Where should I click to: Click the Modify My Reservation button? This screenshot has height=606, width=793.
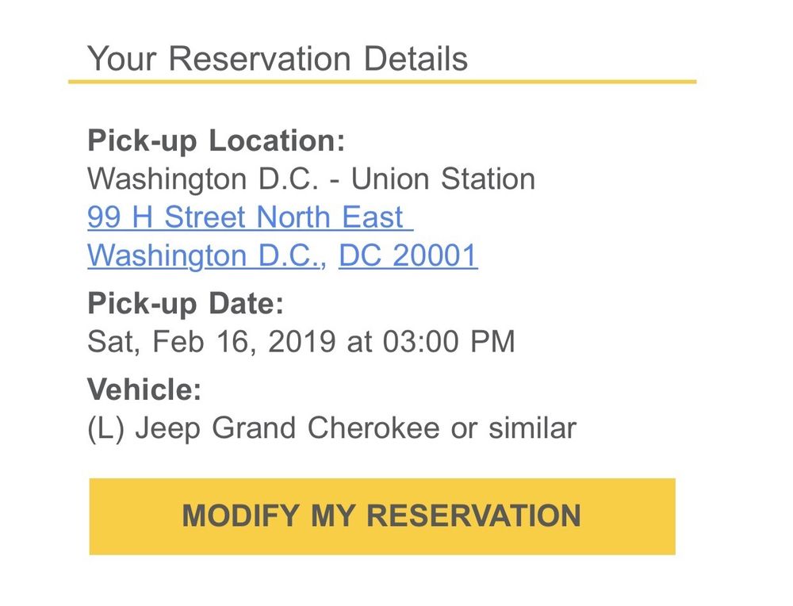click(x=381, y=516)
